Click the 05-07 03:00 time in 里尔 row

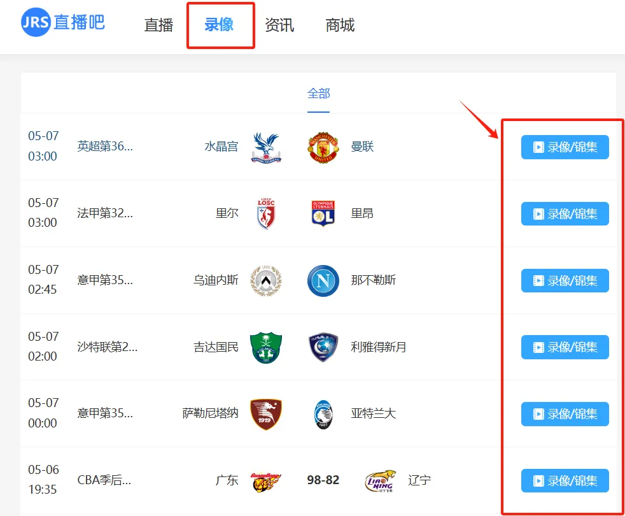43,213
